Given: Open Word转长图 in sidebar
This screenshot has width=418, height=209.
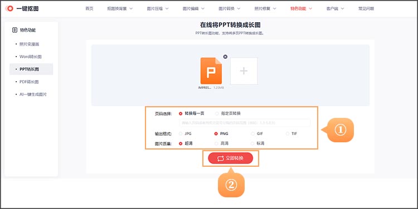Looking at the screenshot, I should coord(31,57).
